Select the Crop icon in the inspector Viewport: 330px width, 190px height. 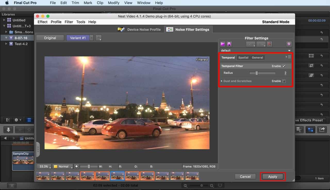click(x=311, y=65)
